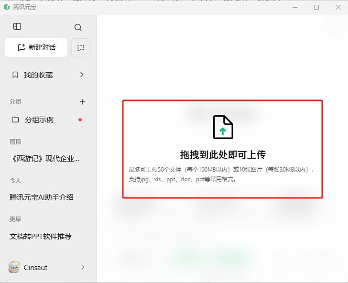Open chat 文档转PPT软件推荐
This screenshot has height=283, width=348.
tap(40, 236)
